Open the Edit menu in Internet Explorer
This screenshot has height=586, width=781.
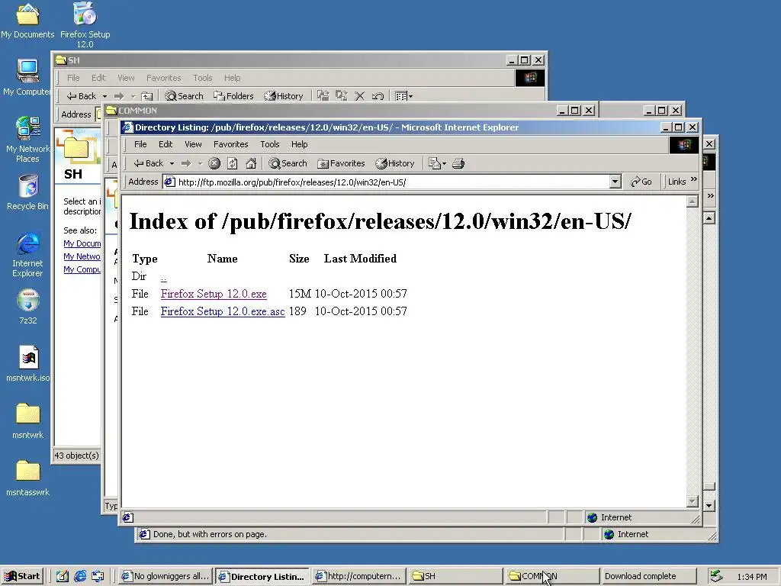(x=166, y=144)
